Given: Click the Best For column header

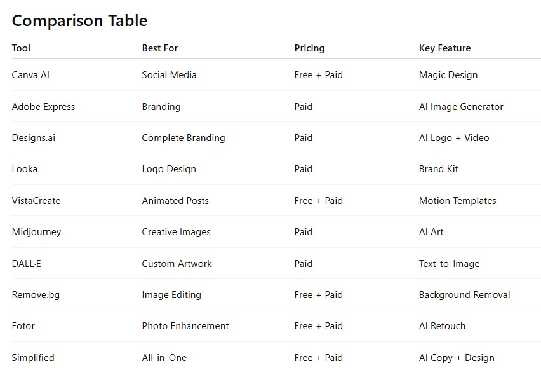Looking at the screenshot, I should [160, 48].
